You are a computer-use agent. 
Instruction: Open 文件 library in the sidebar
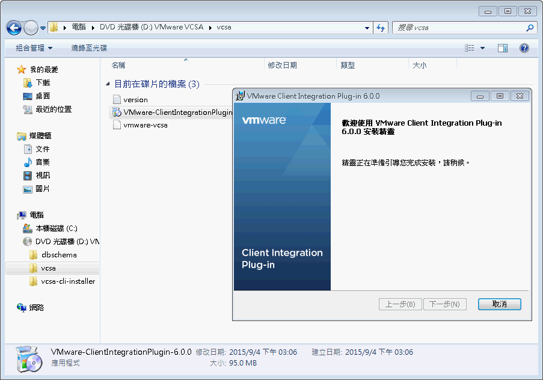click(x=43, y=149)
